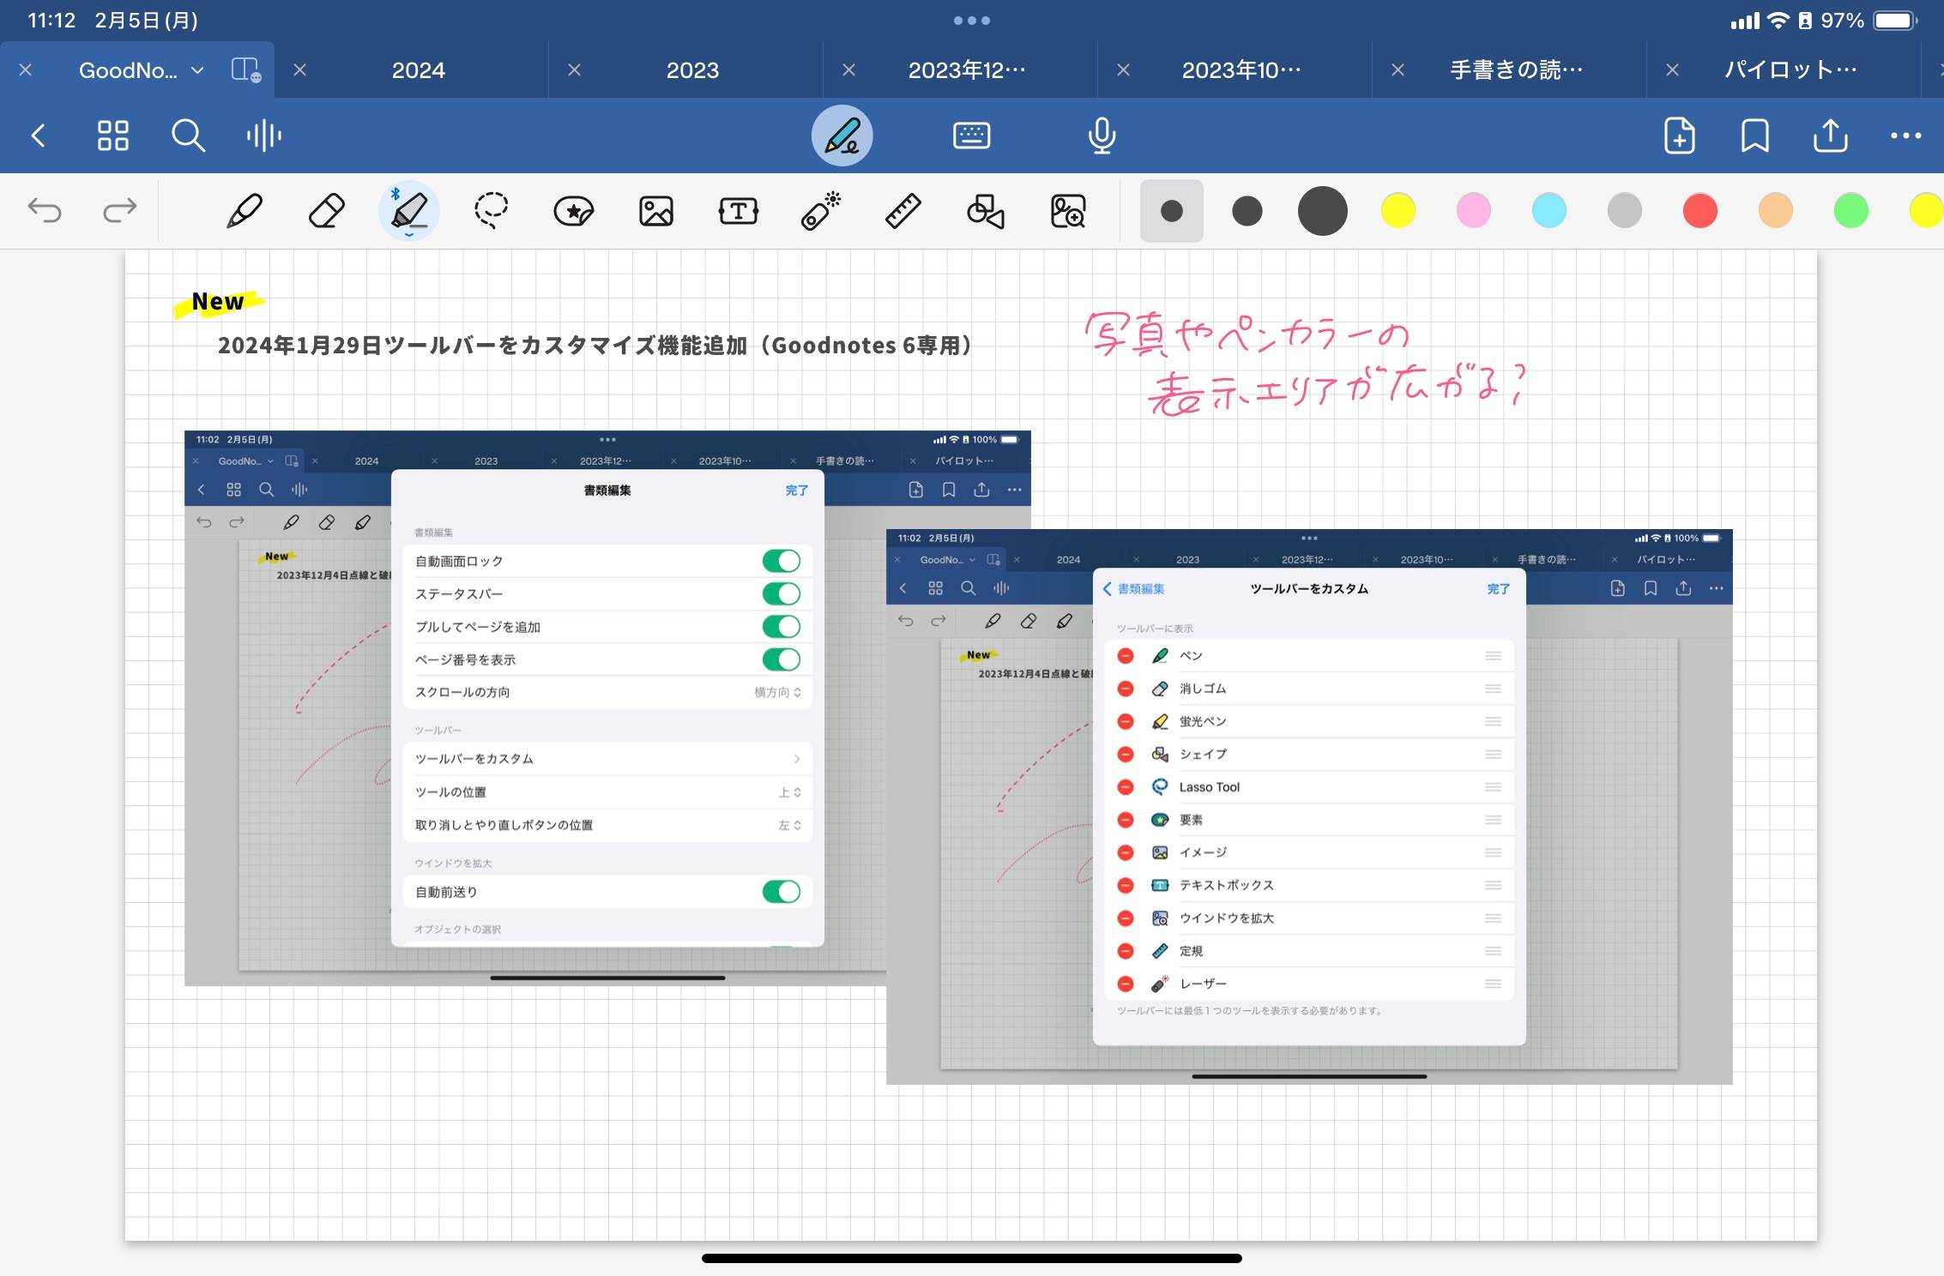Switch to the 2024 tab
Image resolution: width=1944 pixels, height=1276 pixels.
[x=419, y=70]
